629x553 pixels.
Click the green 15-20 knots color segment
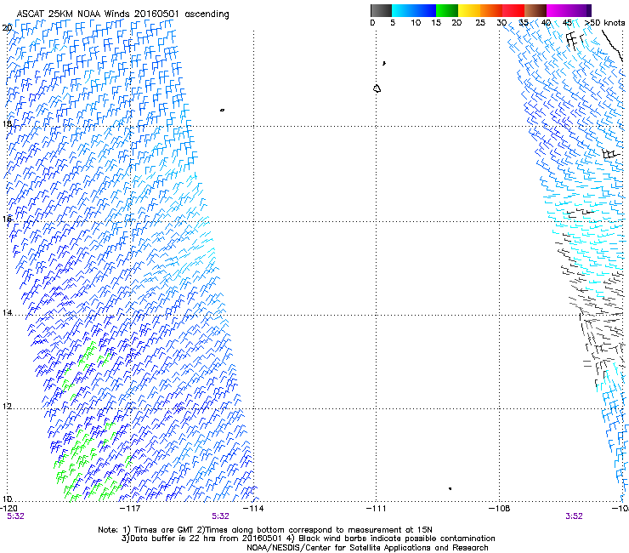click(447, 10)
